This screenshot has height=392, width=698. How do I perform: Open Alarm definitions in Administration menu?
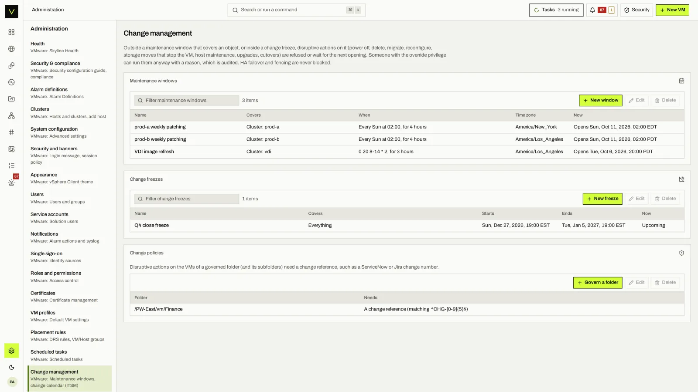coord(70,93)
